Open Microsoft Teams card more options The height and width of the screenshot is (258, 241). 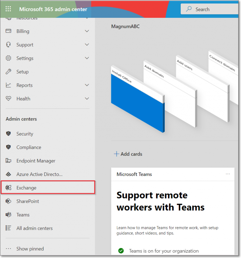pos(228,174)
